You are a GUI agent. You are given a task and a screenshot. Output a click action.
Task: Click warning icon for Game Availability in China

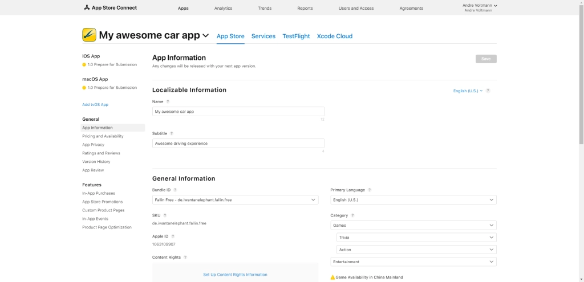332,277
